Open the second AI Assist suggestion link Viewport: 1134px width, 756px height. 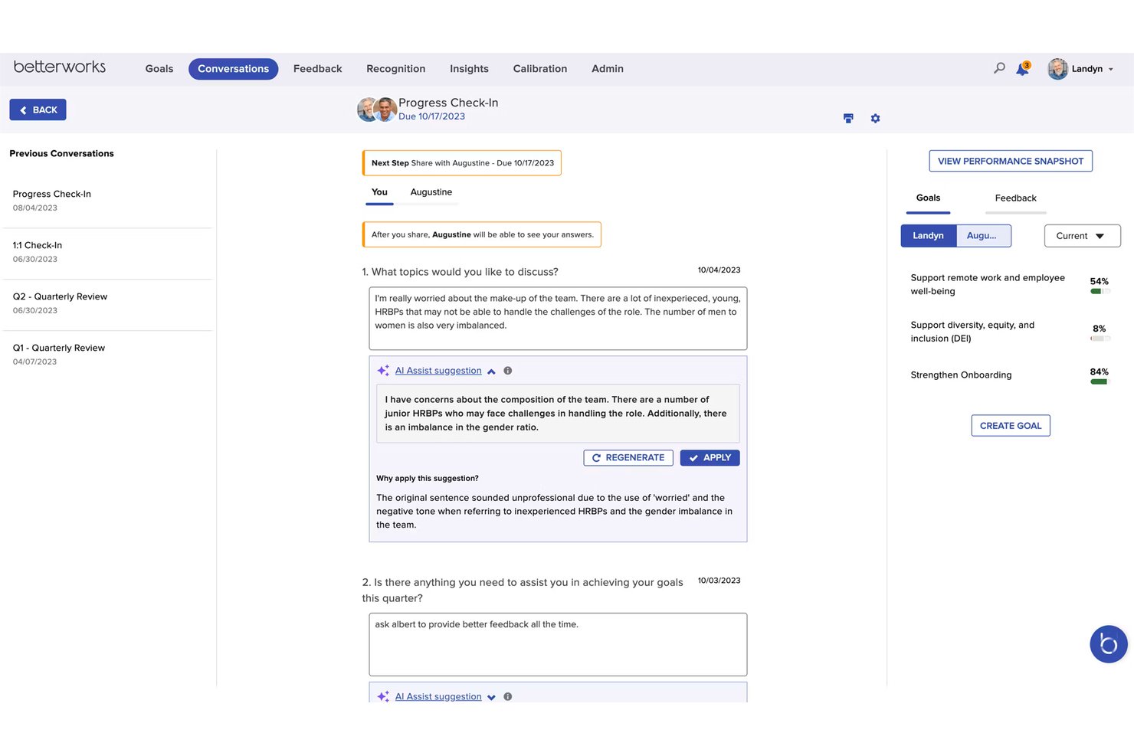pyautogui.click(x=438, y=697)
